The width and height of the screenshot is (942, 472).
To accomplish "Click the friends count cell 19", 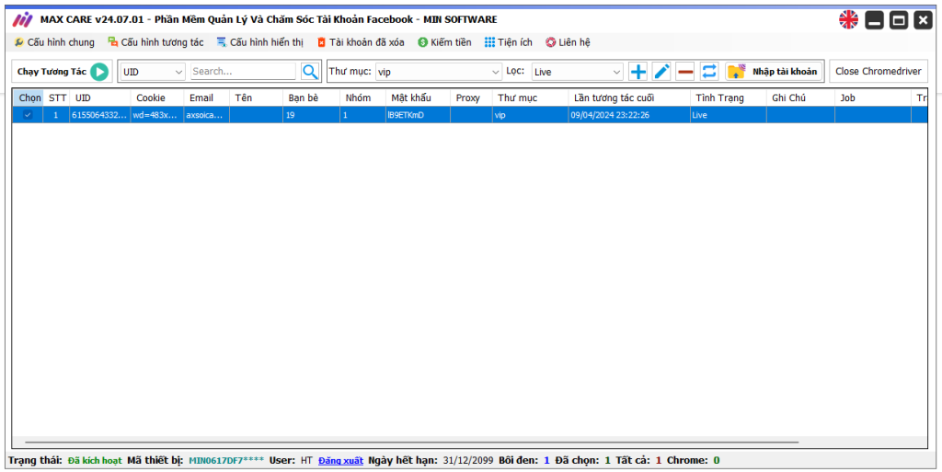I will [311, 115].
